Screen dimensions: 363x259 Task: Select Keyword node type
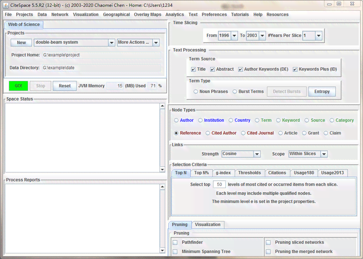pos(278,120)
